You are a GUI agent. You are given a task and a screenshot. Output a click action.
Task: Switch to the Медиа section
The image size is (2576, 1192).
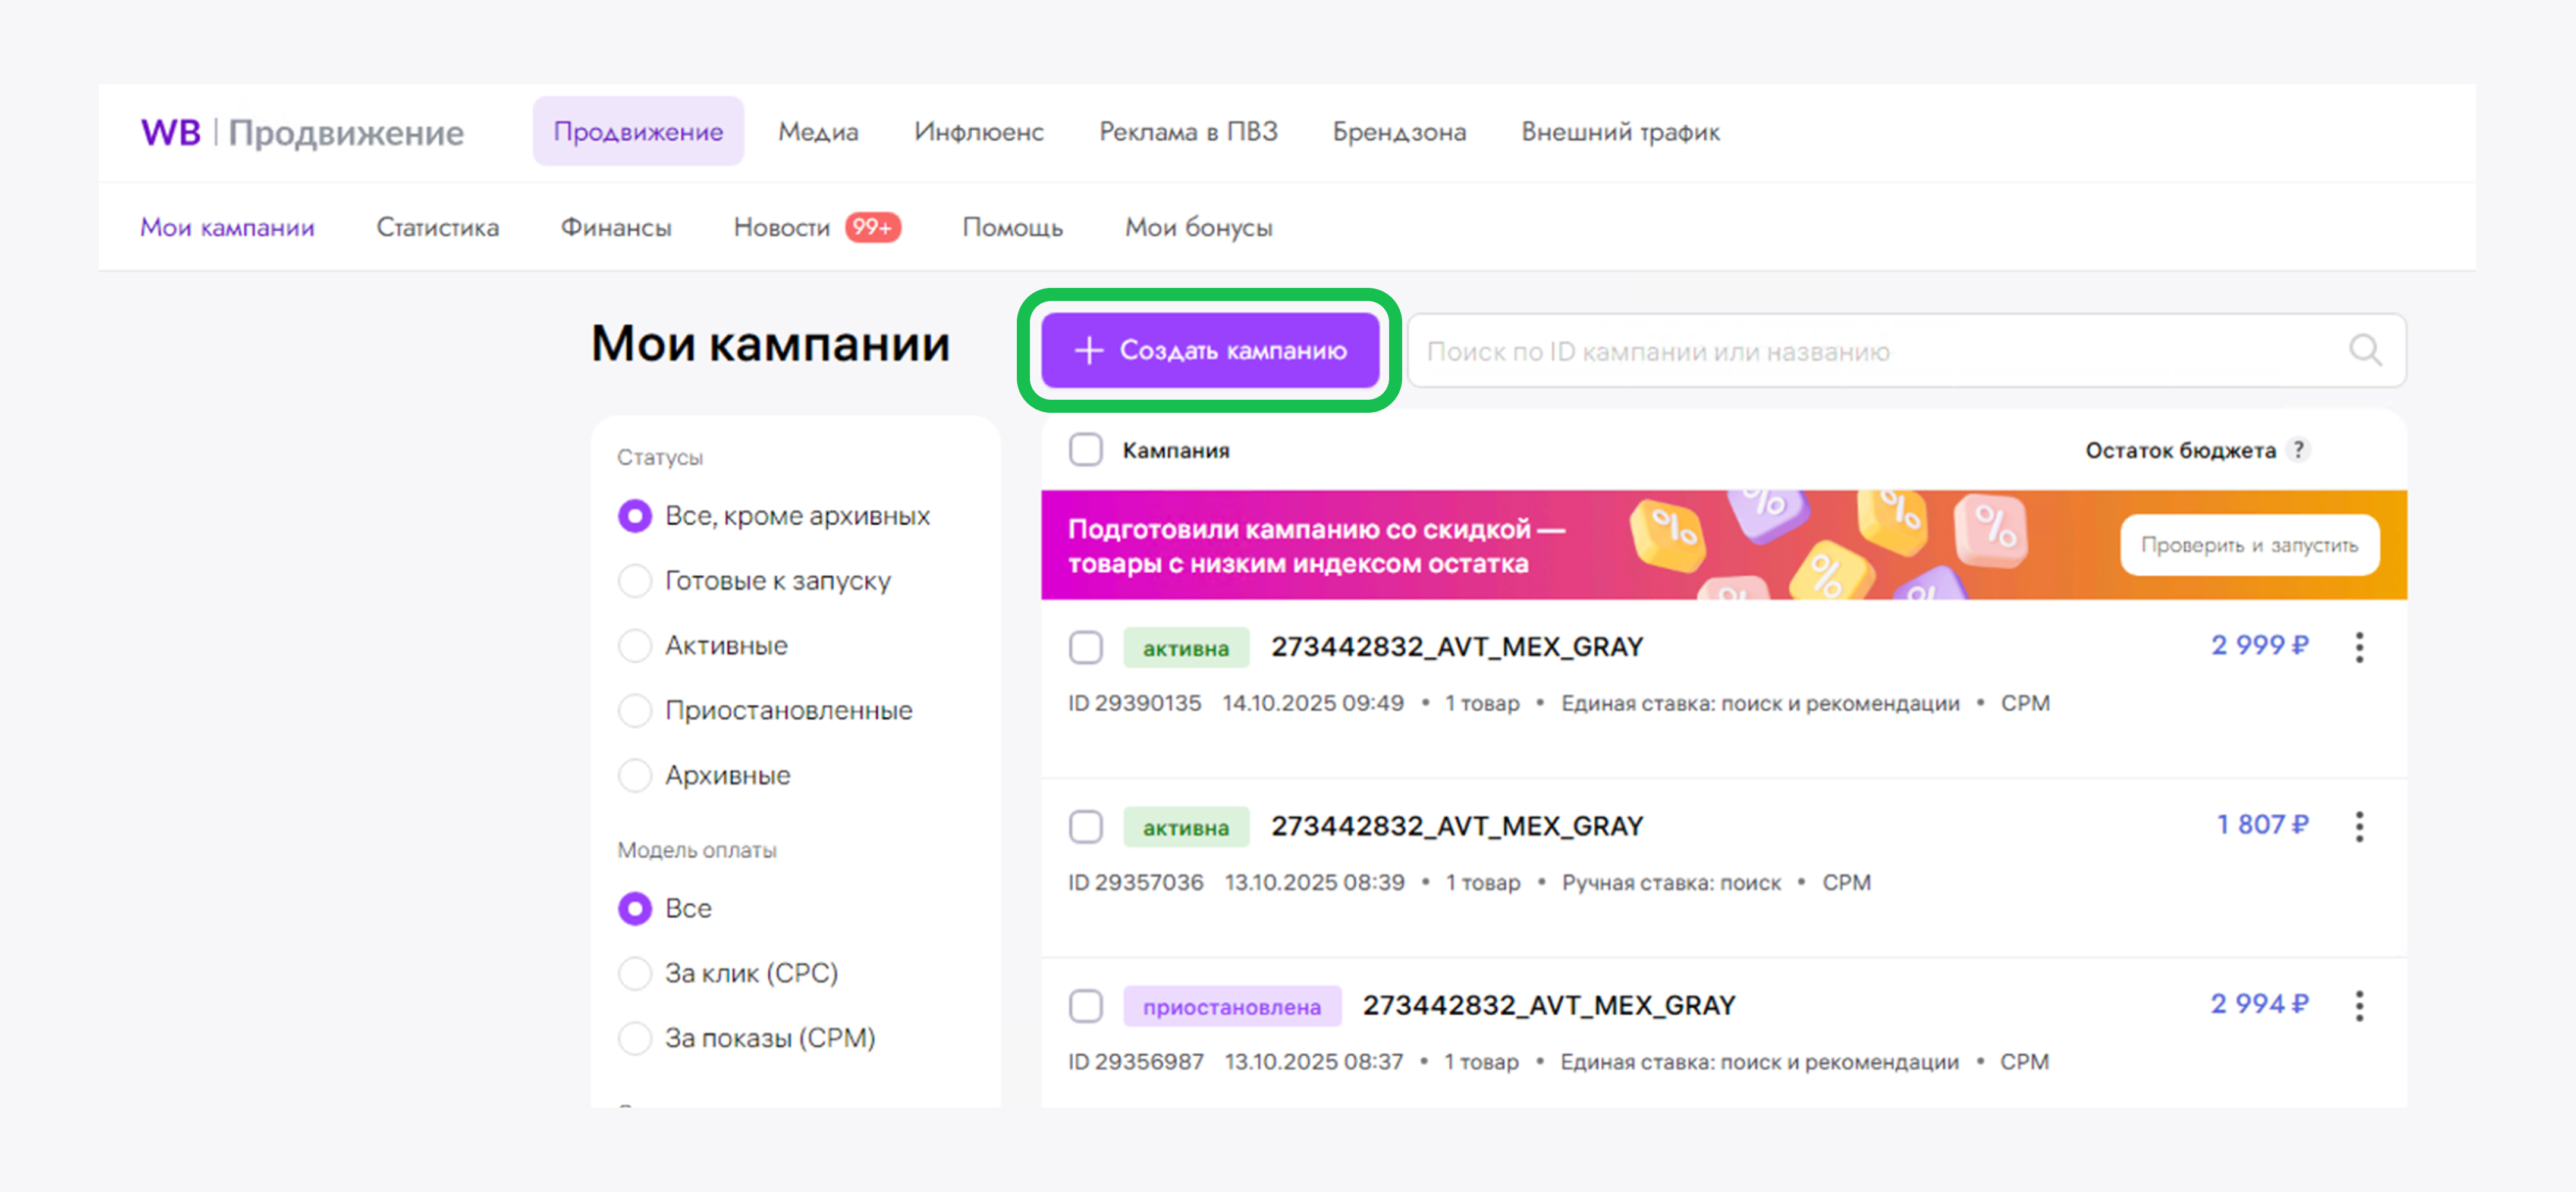818,132
